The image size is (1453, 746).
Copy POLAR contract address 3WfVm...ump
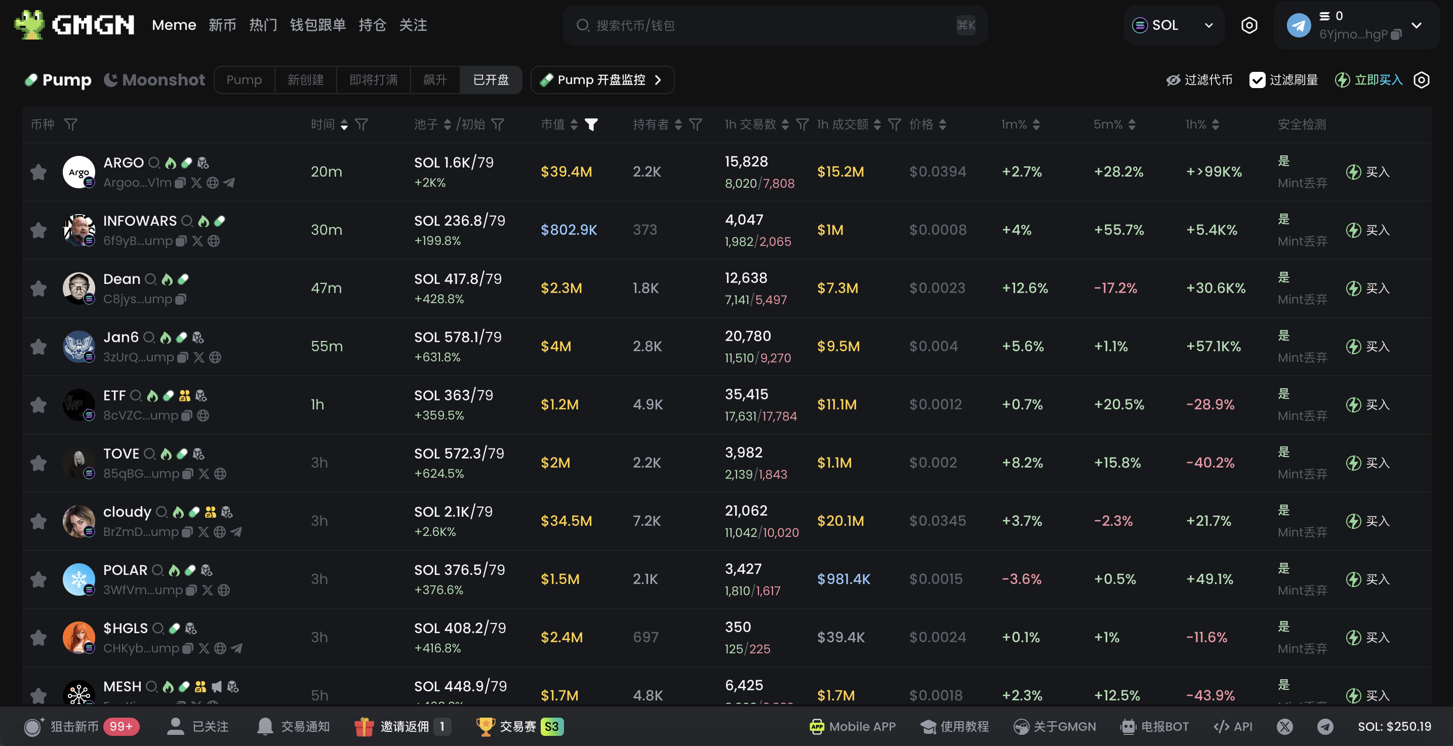(x=191, y=590)
